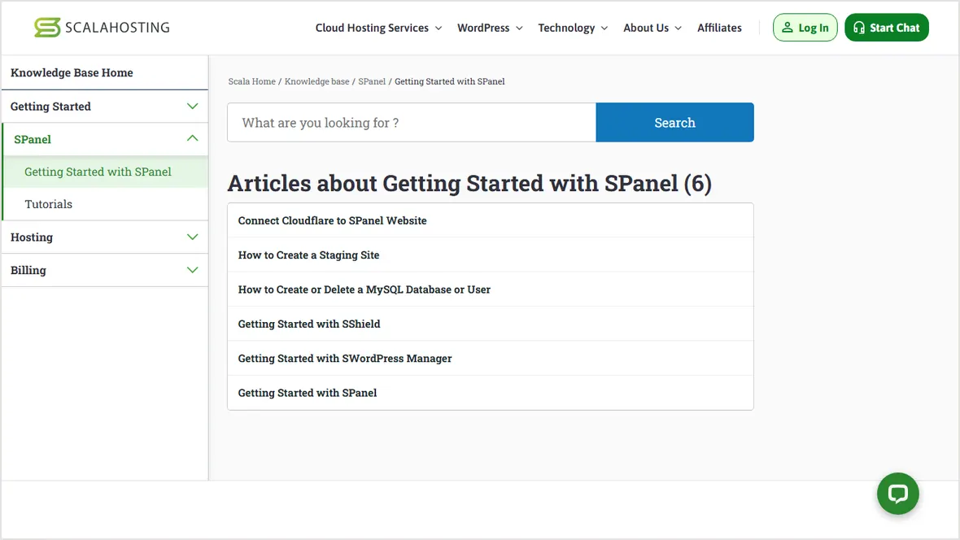960x540 pixels.
Task: Open the Getting Started with SPanel article
Action: tap(491, 393)
